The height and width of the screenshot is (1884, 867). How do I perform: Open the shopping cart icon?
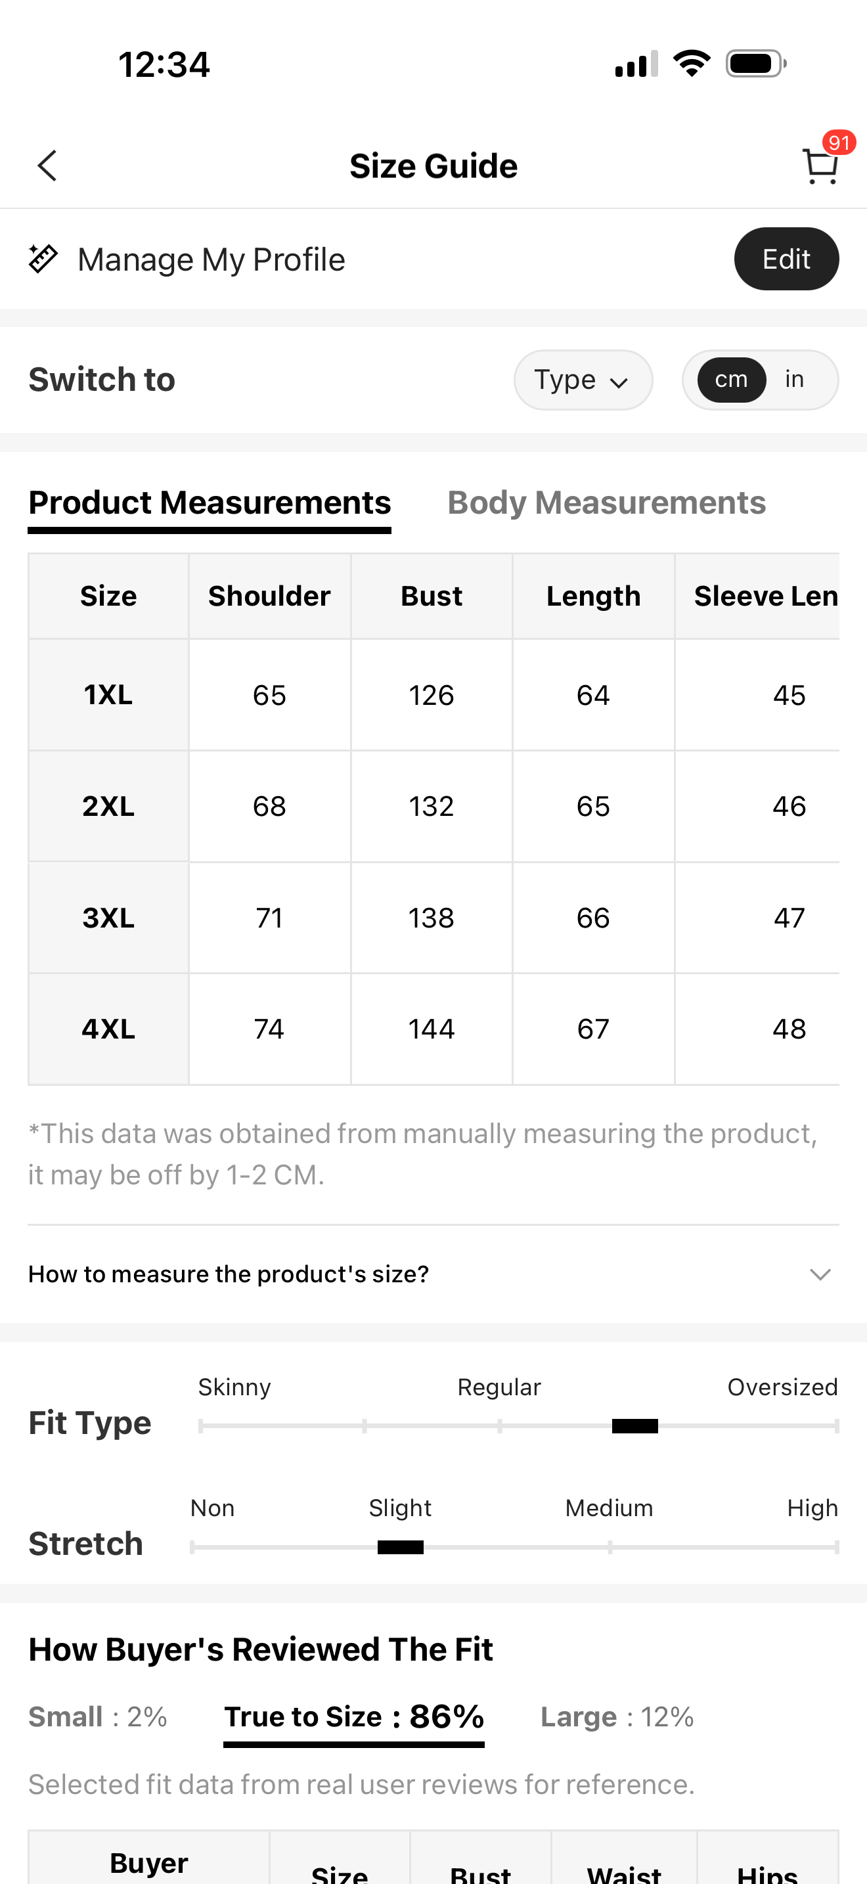(x=820, y=168)
